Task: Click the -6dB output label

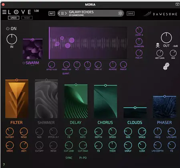Action: [x=175, y=46]
